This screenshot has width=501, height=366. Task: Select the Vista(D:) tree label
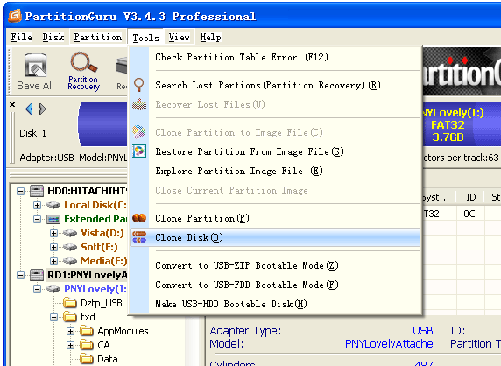click(x=102, y=233)
